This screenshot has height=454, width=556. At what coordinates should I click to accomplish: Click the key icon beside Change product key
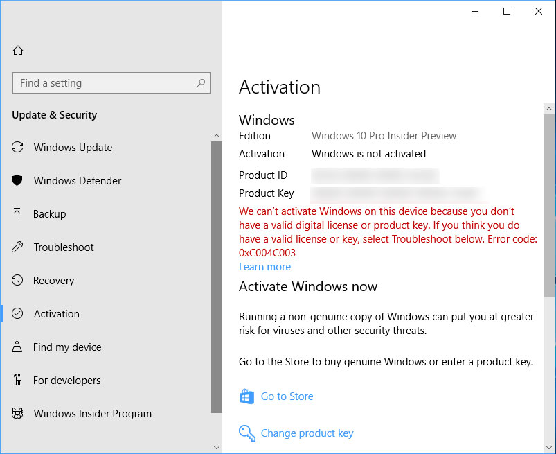click(246, 433)
